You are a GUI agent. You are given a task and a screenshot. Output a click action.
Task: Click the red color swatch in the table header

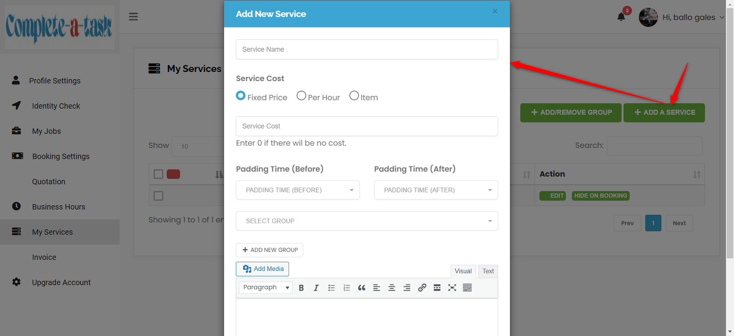coord(174,174)
